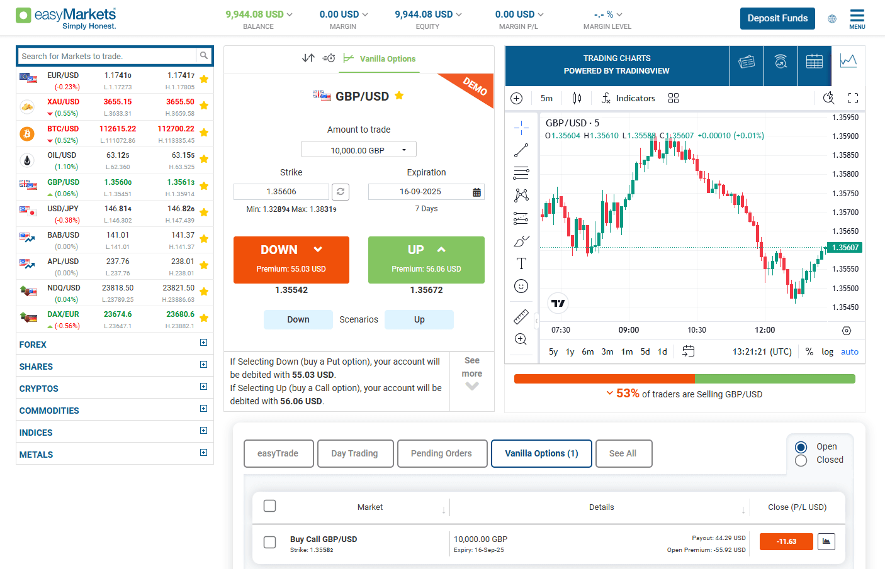This screenshot has height=569, width=885.
Task: Toggle favorite star for XAU/USD
Action: (x=204, y=106)
